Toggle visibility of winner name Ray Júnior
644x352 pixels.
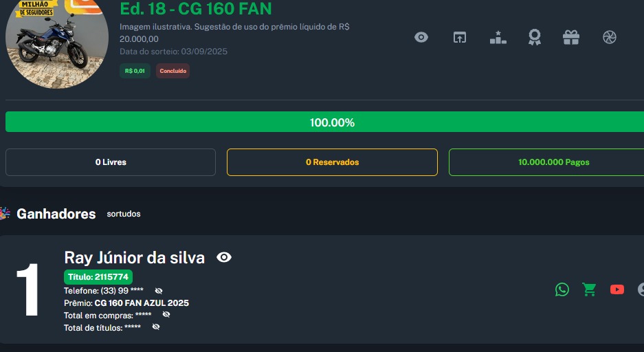tap(224, 257)
